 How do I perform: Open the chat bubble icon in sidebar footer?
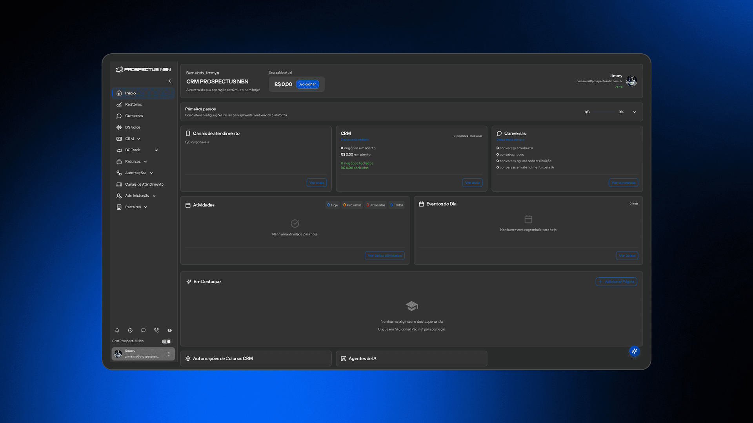tap(143, 330)
